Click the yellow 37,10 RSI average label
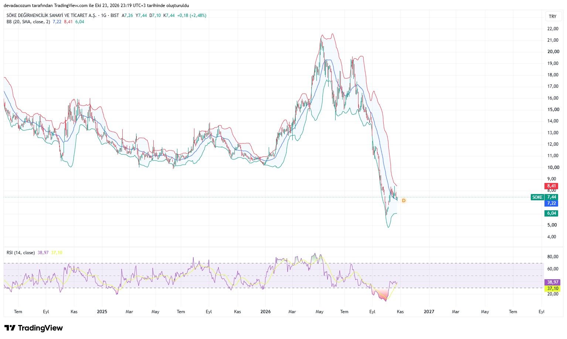Screen dimensions: 567x339 tap(553, 288)
